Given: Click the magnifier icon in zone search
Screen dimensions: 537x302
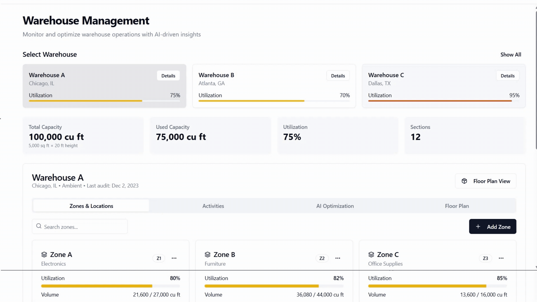Looking at the screenshot, I should [x=39, y=226].
